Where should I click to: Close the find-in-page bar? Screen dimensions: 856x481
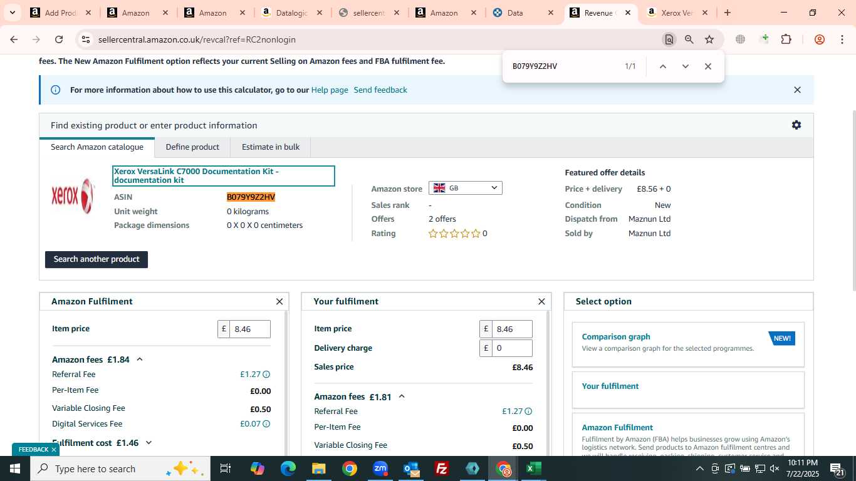708,66
